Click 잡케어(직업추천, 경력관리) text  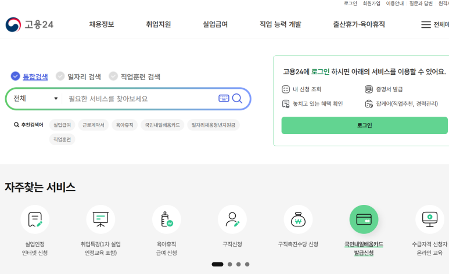coord(407,104)
